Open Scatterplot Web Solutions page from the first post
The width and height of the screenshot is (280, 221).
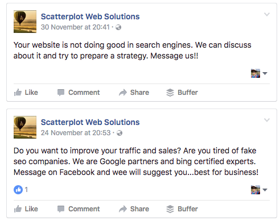90,16
